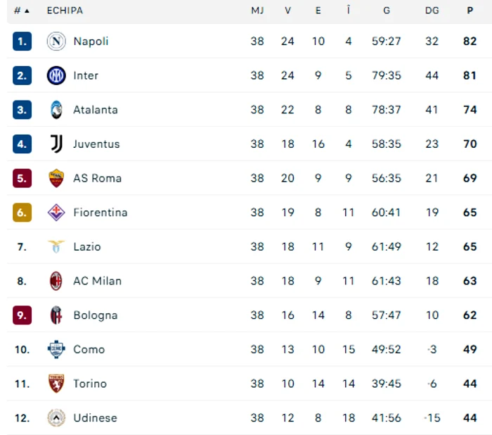Click the Napoli club crest
The height and width of the screenshot is (435, 492).
click(x=56, y=41)
